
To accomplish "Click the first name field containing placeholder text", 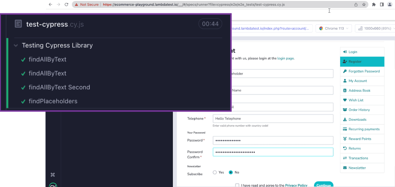I will [x=282, y=74].
